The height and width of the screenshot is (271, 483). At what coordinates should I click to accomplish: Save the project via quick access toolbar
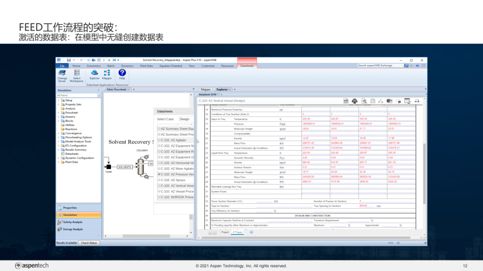(69, 60)
